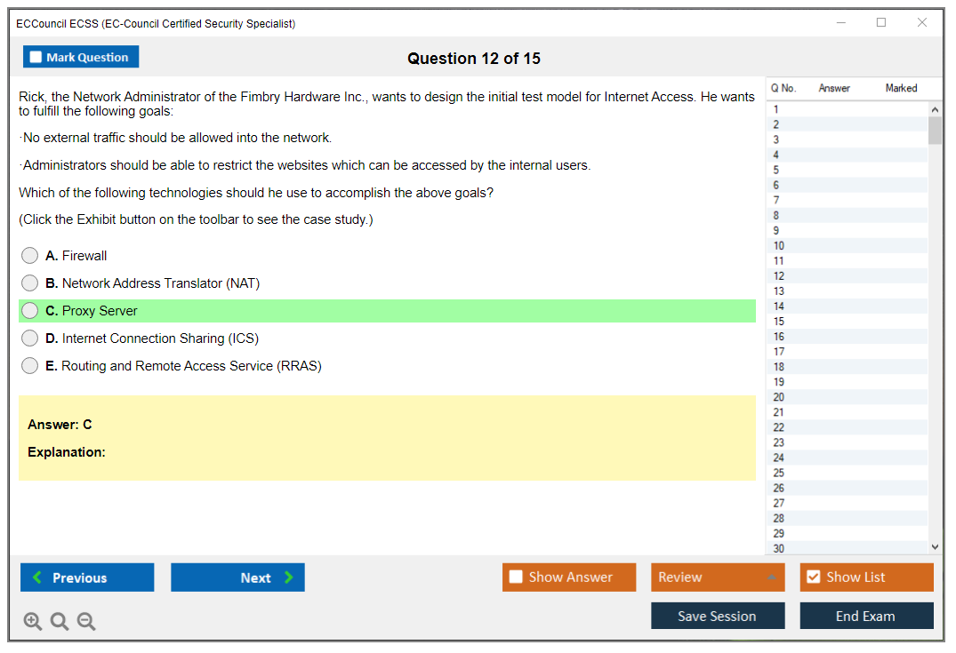The width and height of the screenshot is (956, 653).
Task: Pick option D. Internet Connection Sharing
Action: pos(30,338)
